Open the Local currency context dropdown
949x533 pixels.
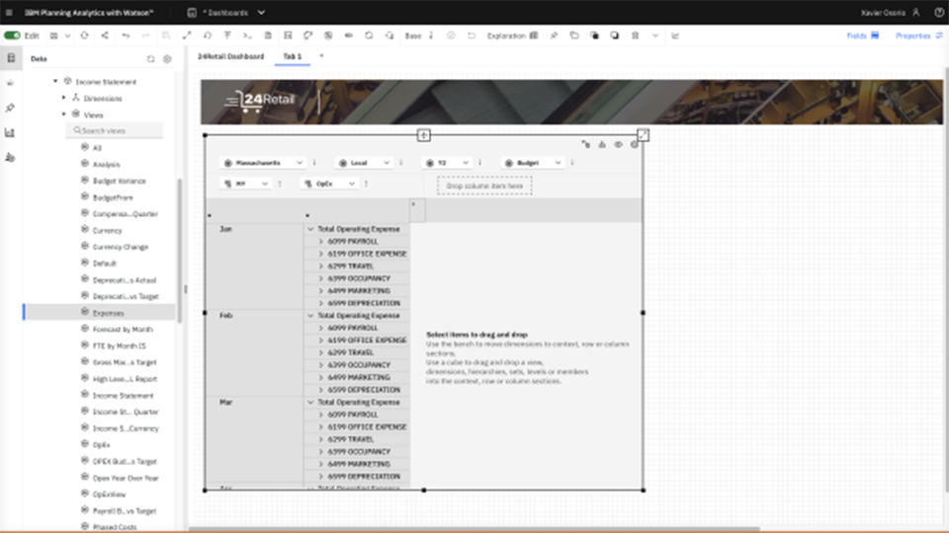pos(364,163)
